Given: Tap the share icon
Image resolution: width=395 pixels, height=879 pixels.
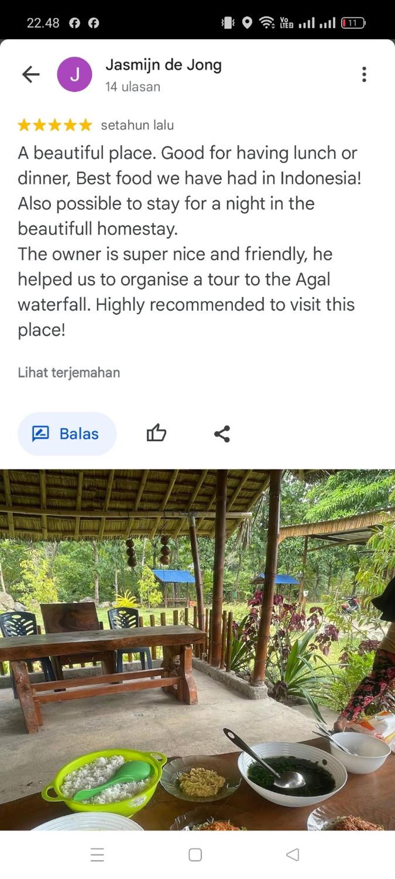Looking at the screenshot, I should point(222,434).
